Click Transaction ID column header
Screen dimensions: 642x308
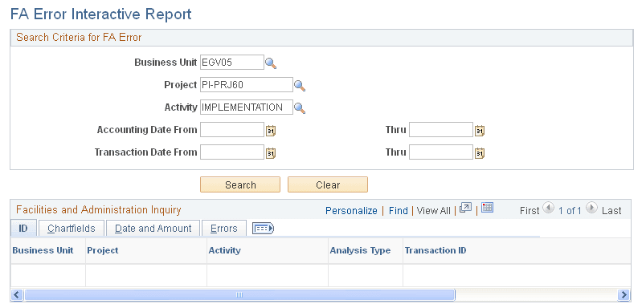(x=435, y=250)
